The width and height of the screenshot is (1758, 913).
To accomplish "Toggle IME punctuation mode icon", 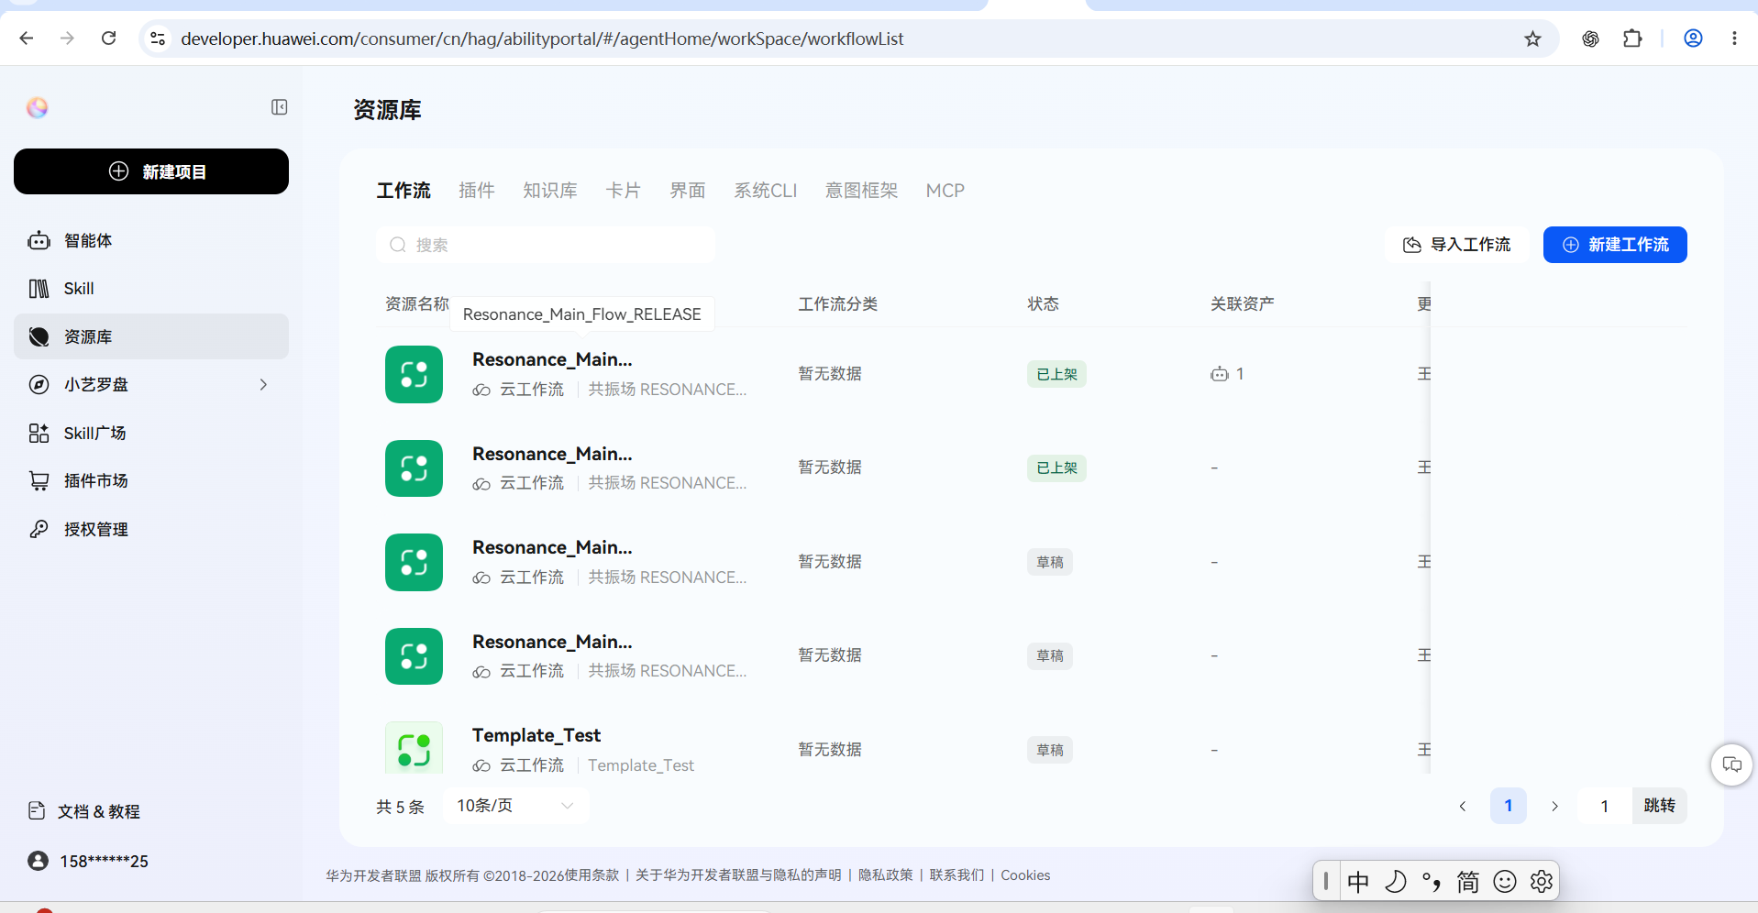I will [x=1432, y=882].
